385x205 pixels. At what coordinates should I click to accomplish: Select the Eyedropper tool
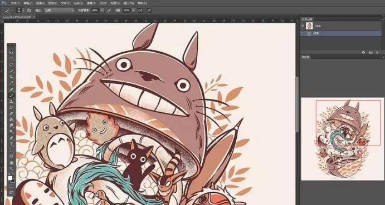click(x=11, y=83)
